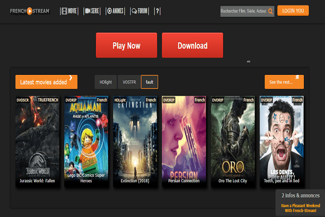The width and height of the screenshot is (325, 217).
Task: Switch to the VOSTFR tab
Action: tap(129, 82)
